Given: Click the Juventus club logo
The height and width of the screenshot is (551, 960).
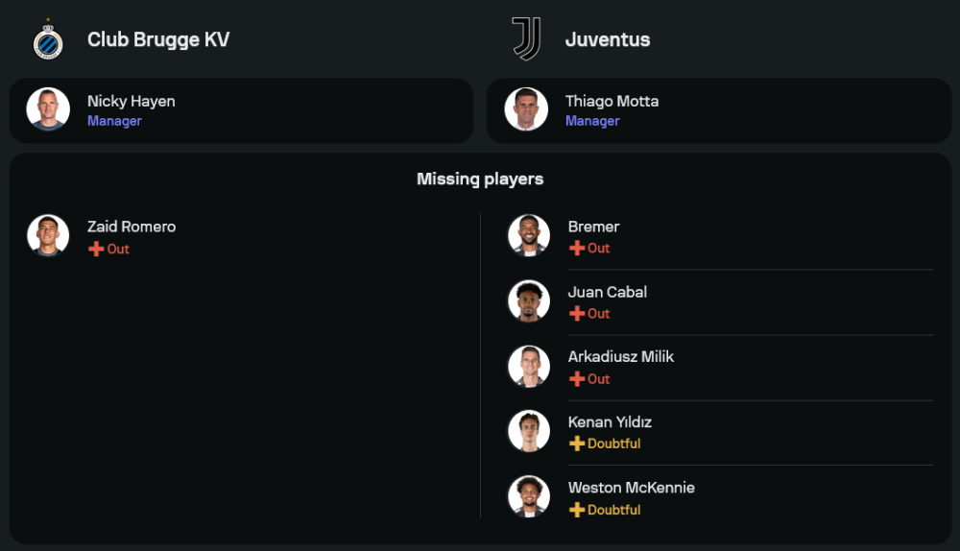Looking at the screenshot, I should pos(526,39).
